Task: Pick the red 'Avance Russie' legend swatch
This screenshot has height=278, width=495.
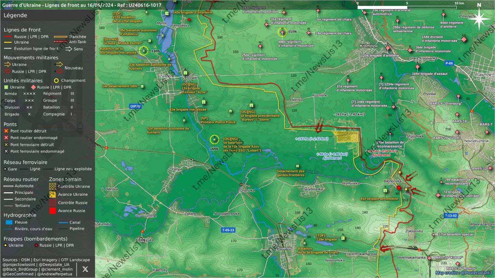Action: 52,211
